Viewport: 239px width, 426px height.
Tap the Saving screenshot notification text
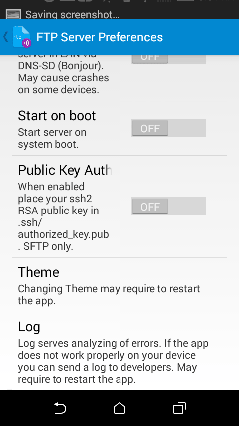[72, 15]
